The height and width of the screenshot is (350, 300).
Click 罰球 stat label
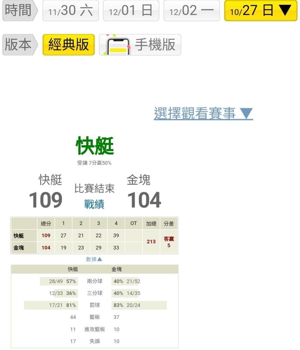pyautogui.click(x=95, y=305)
